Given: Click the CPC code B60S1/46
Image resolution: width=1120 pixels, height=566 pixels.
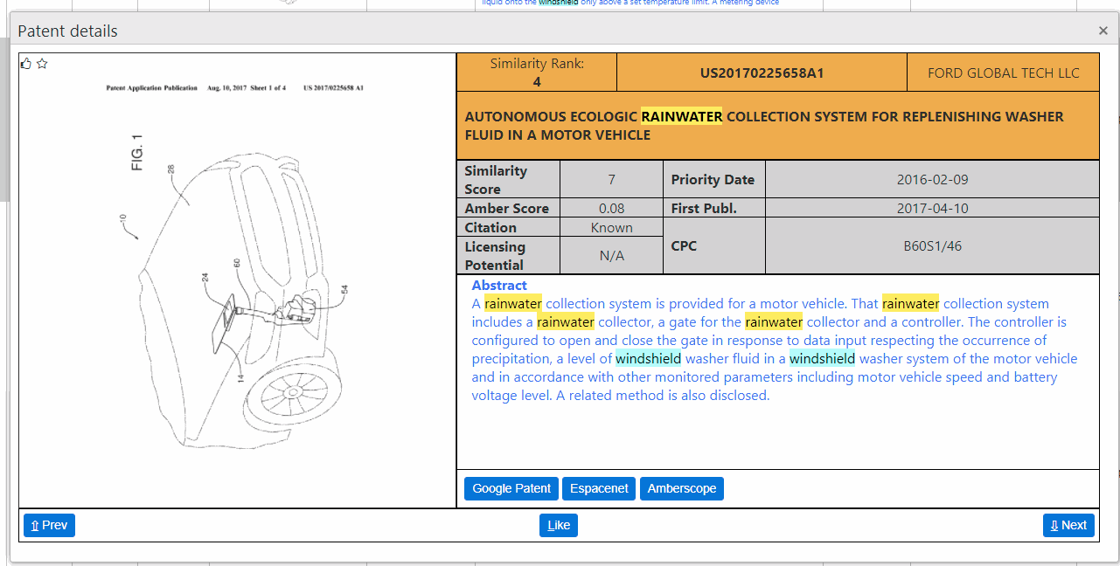Looking at the screenshot, I should (932, 246).
